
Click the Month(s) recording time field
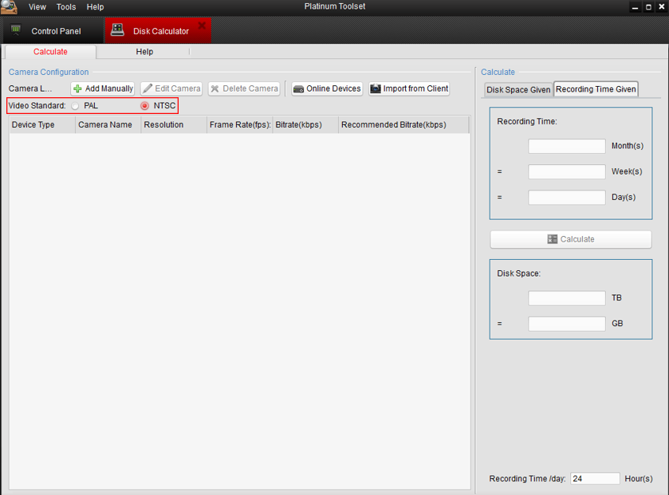(x=566, y=147)
